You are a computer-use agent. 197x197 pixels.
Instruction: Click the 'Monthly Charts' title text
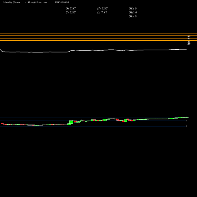(x=11, y=2)
